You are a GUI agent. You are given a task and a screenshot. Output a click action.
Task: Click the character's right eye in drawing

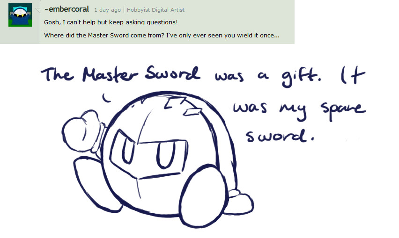pos(166,155)
